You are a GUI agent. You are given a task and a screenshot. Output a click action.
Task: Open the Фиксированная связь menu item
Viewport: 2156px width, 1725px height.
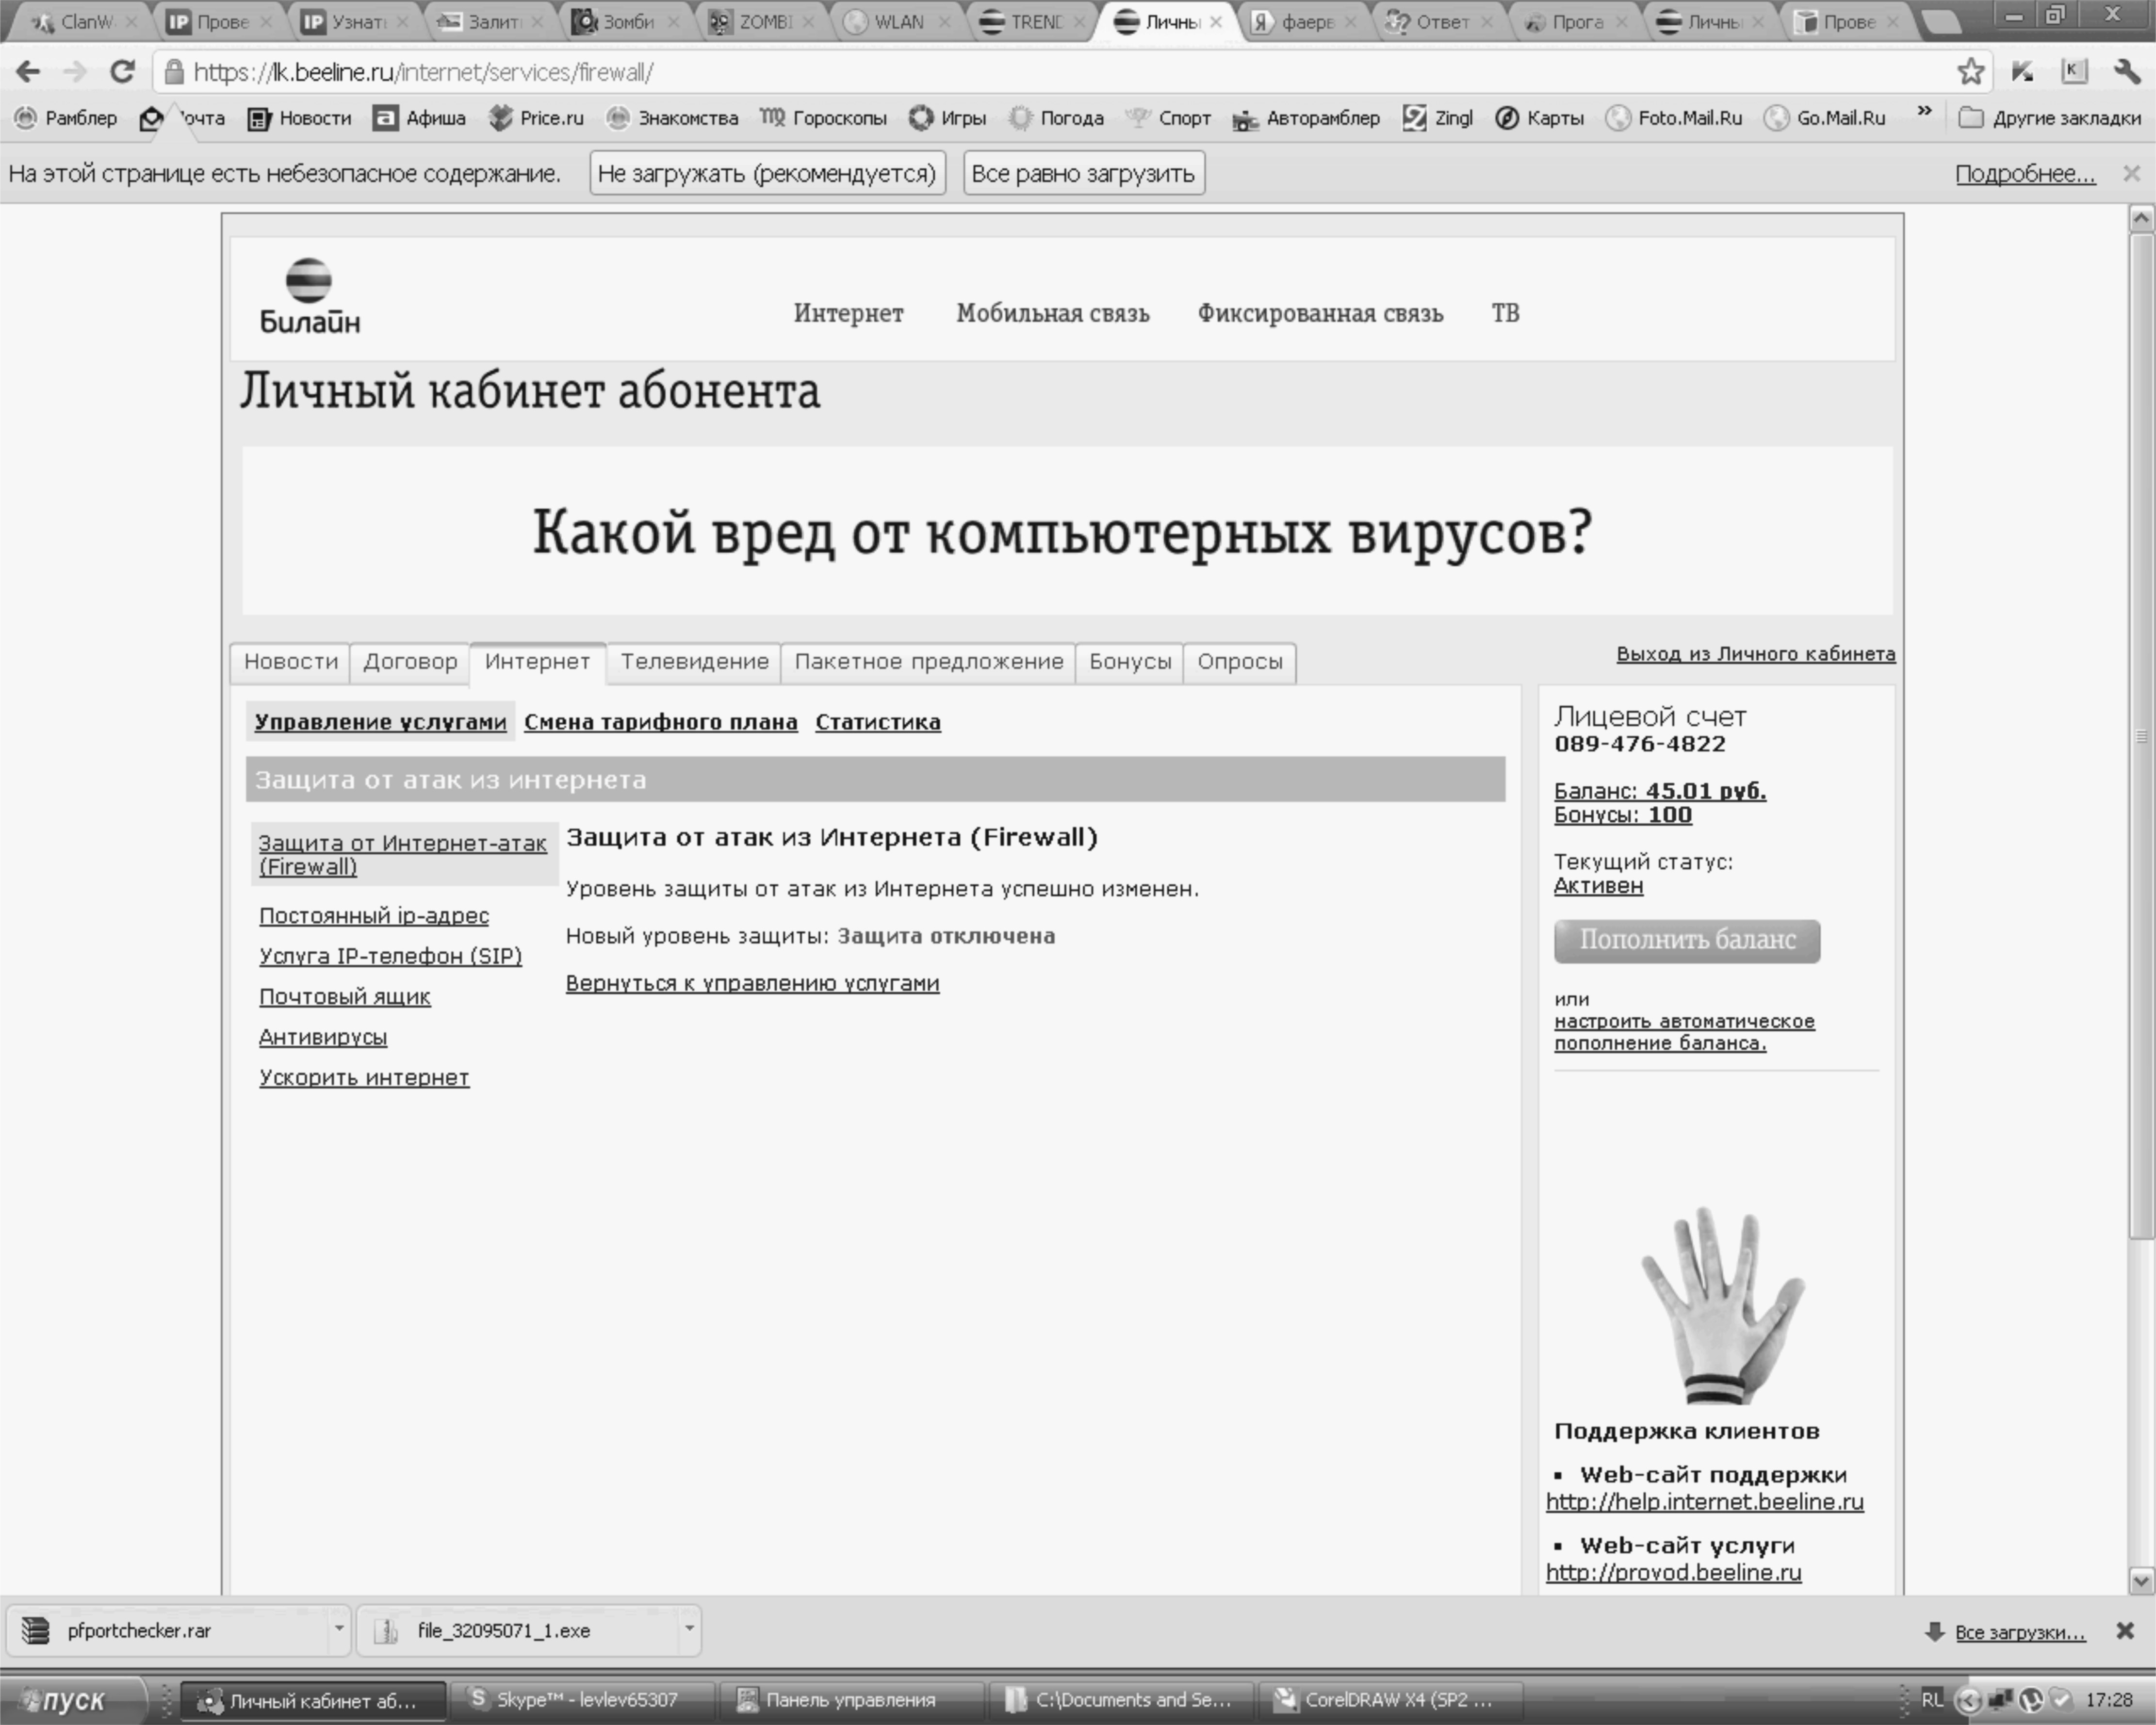click(1320, 313)
